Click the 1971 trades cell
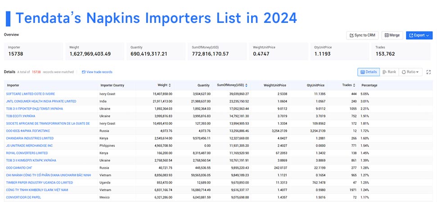 pyautogui.click(x=353, y=190)
